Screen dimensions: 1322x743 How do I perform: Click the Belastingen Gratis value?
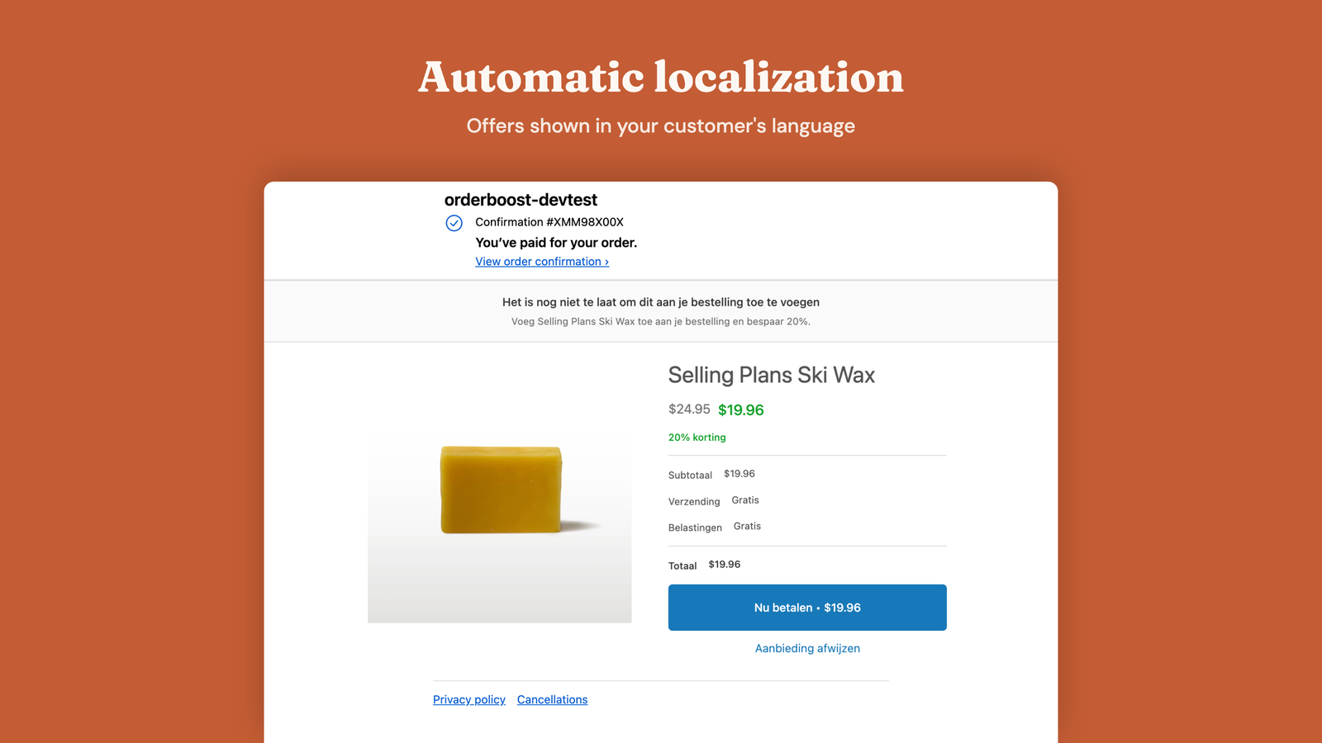(x=746, y=526)
